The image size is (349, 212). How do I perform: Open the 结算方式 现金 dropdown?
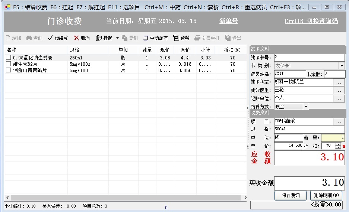306,107
